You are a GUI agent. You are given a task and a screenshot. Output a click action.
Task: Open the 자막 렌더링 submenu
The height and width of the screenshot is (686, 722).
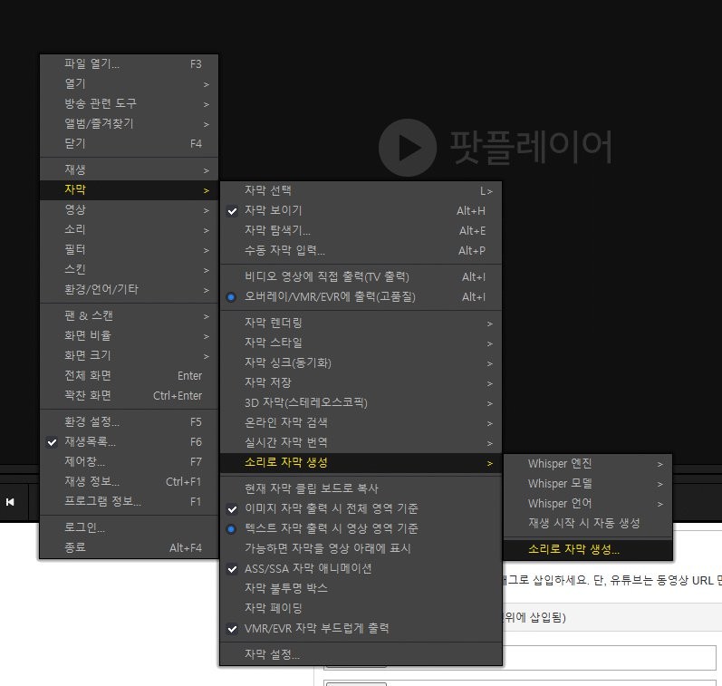pyautogui.click(x=361, y=323)
